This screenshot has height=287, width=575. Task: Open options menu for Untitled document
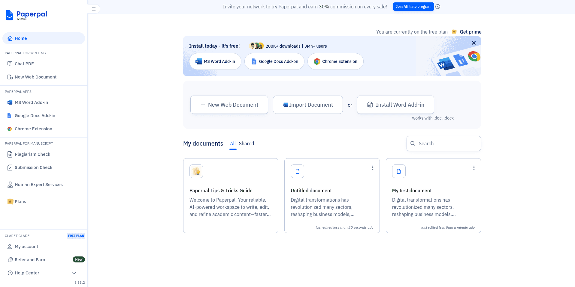point(373,168)
